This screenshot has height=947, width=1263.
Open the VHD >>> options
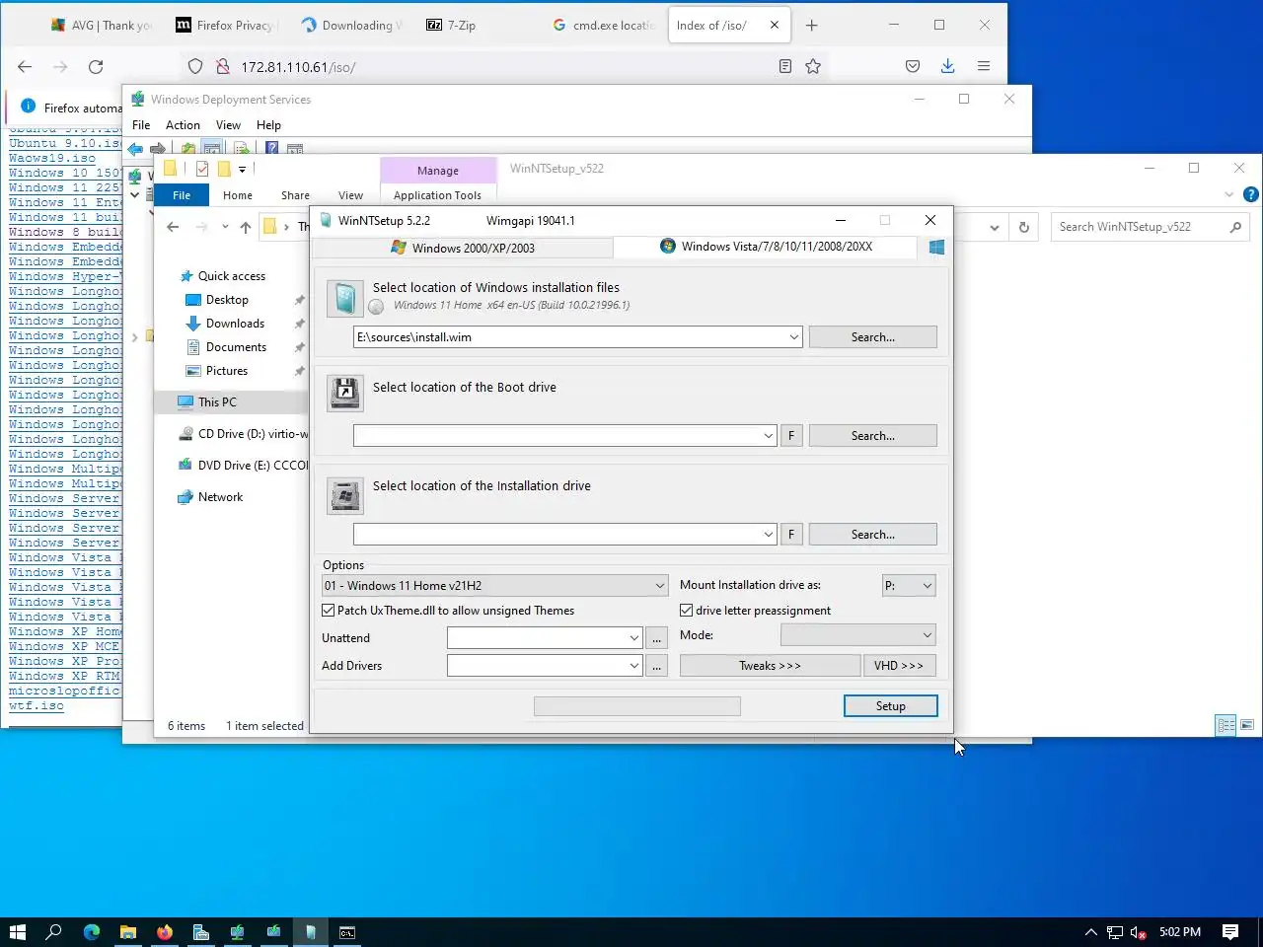coord(899,666)
